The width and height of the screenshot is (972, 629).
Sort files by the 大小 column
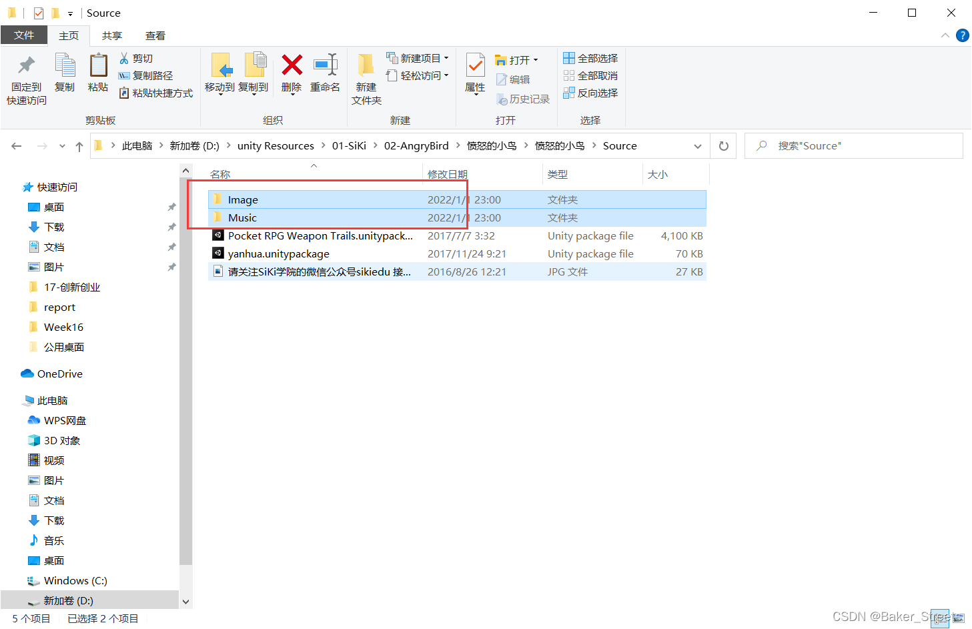[658, 175]
